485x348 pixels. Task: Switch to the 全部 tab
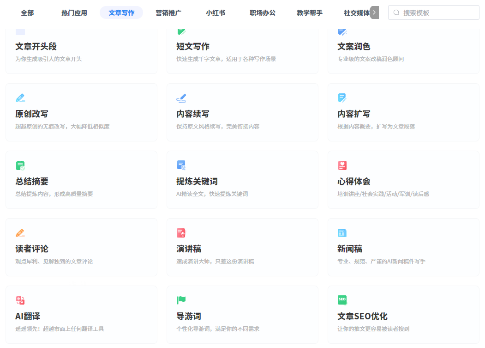[x=28, y=12]
